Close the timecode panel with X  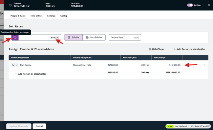pos(209,5)
